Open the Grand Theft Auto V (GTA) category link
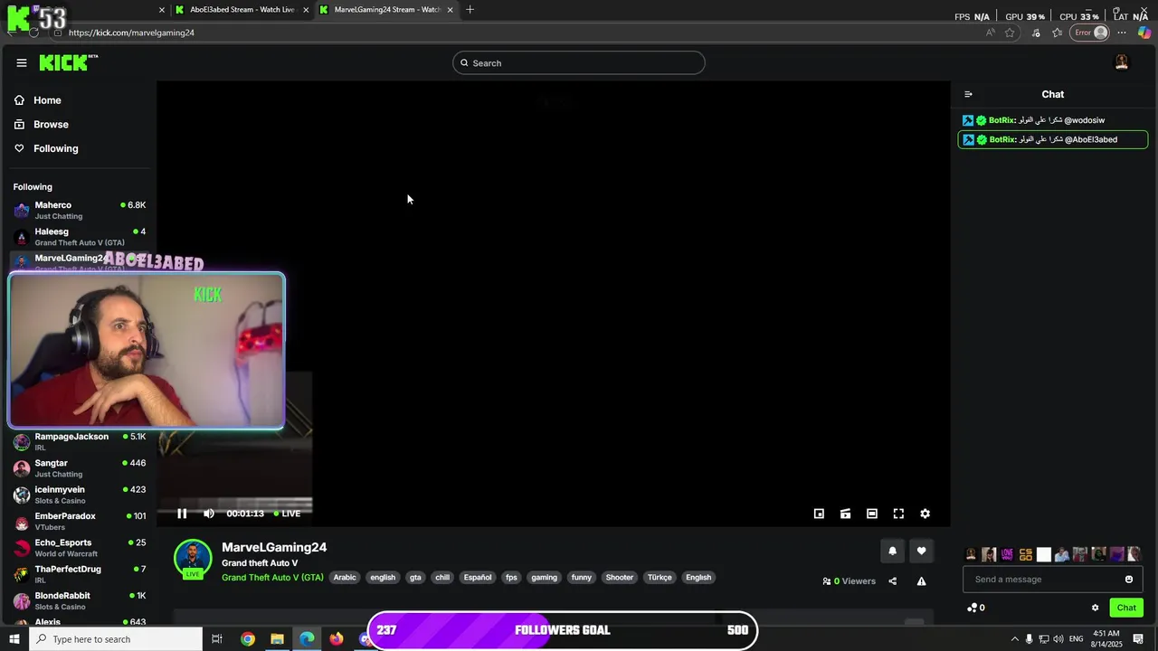The image size is (1158, 651). [272, 578]
